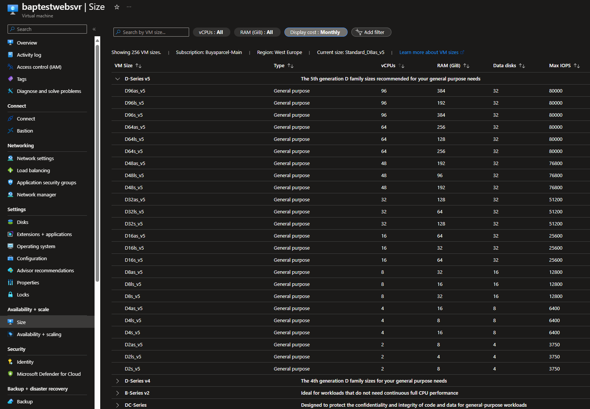The height and width of the screenshot is (409, 590).
Task: Click the sidebar vertical scrollbar thumb
Action: (97, 163)
